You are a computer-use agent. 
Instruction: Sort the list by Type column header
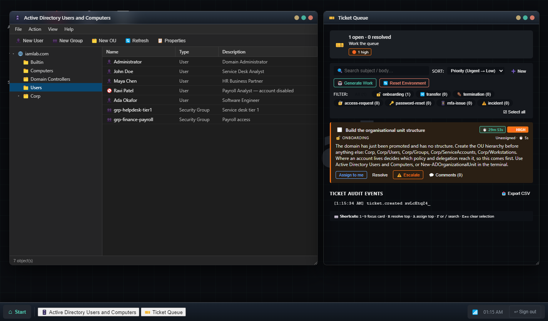pos(197,52)
